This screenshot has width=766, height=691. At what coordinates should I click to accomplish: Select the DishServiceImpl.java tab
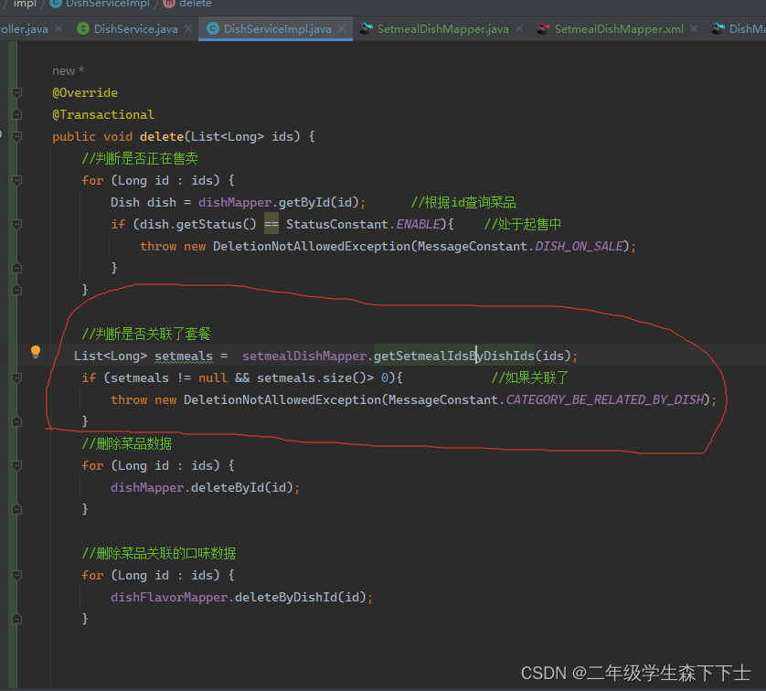click(x=277, y=29)
